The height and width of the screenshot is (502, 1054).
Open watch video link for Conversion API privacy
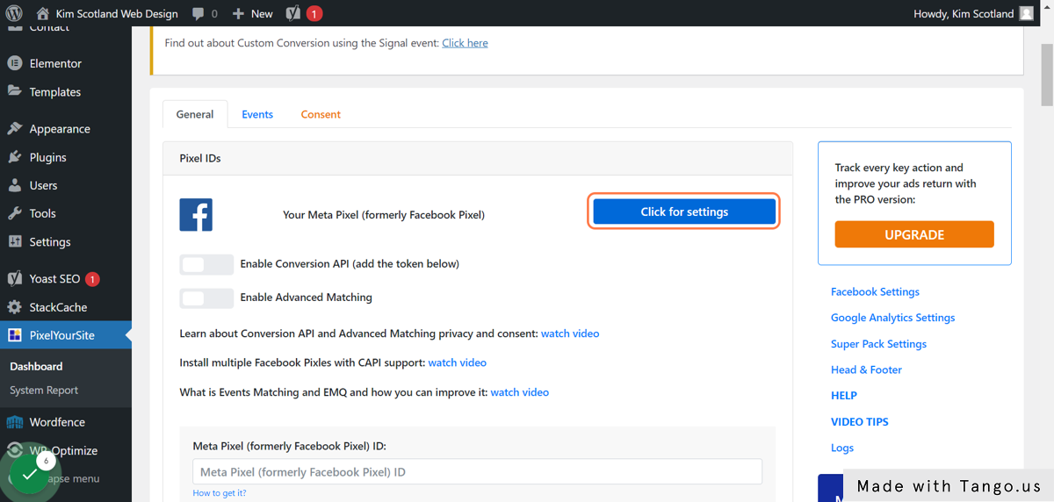(x=570, y=333)
